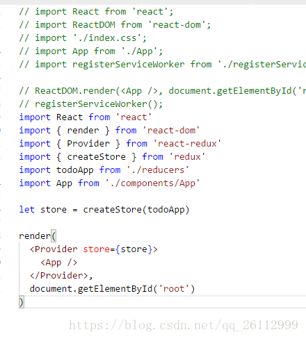
Task: Click the commented line "// import React from 'react';"
Action: [x=96, y=12]
